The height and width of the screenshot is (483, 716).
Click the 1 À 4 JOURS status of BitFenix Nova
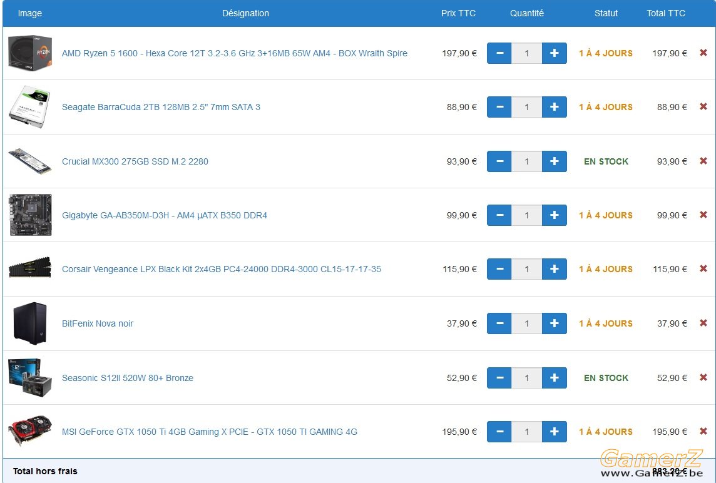pos(606,323)
